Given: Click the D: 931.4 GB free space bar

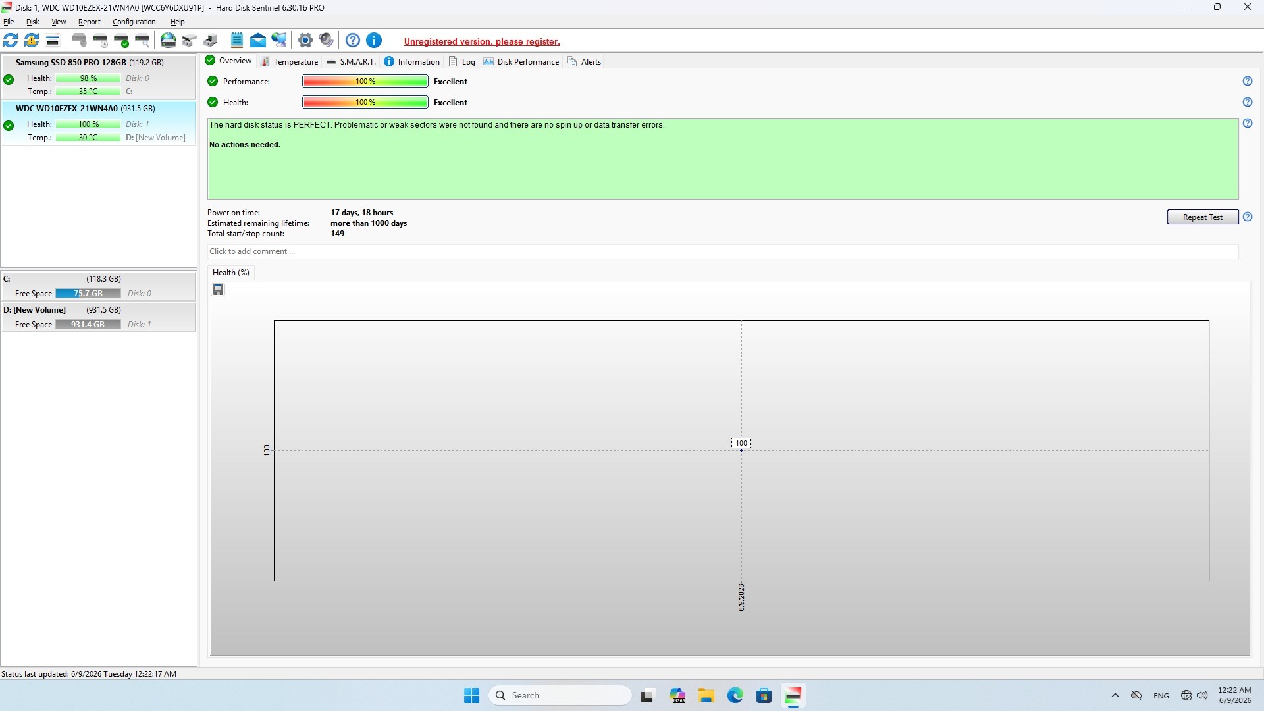Looking at the screenshot, I should pos(88,325).
